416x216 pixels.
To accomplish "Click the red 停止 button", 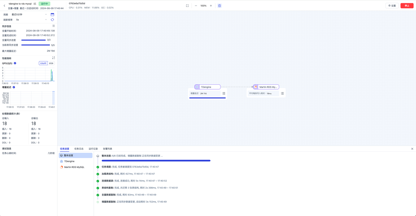I will pos(407,6).
